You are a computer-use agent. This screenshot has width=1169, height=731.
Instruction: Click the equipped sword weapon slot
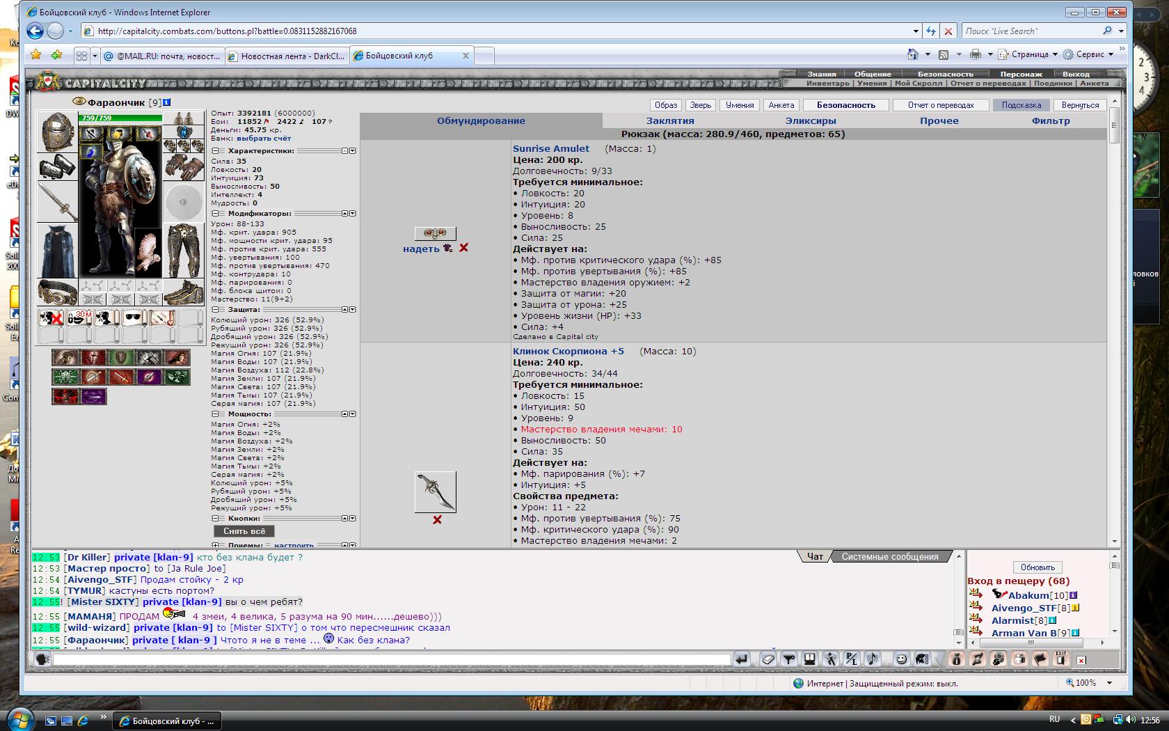click(x=57, y=202)
